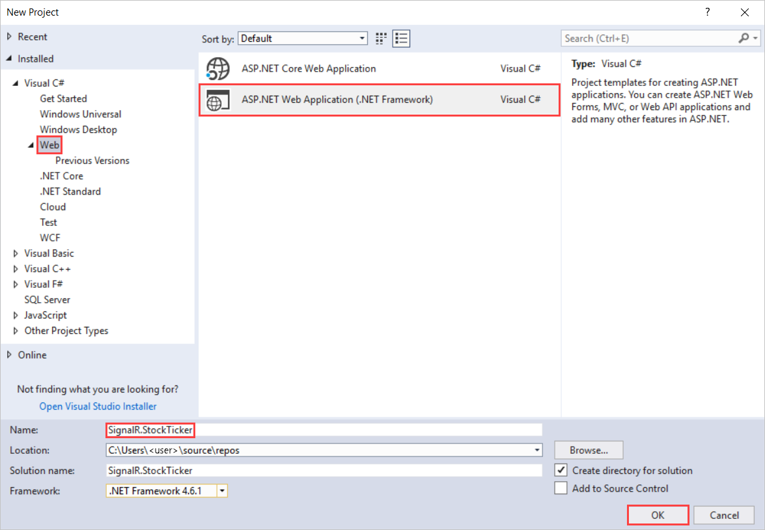
Task: Click the search magnifier icon
Action: (x=743, y=38)
